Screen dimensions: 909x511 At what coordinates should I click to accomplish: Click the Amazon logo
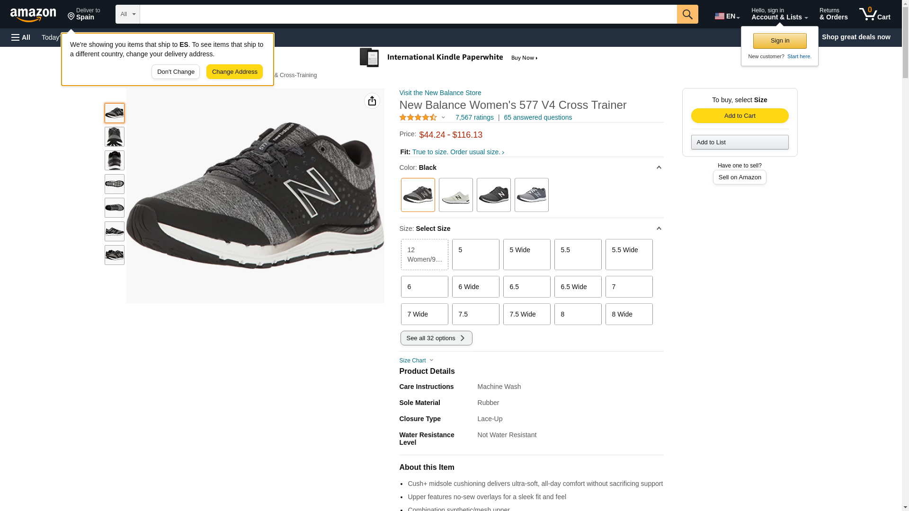33,15
